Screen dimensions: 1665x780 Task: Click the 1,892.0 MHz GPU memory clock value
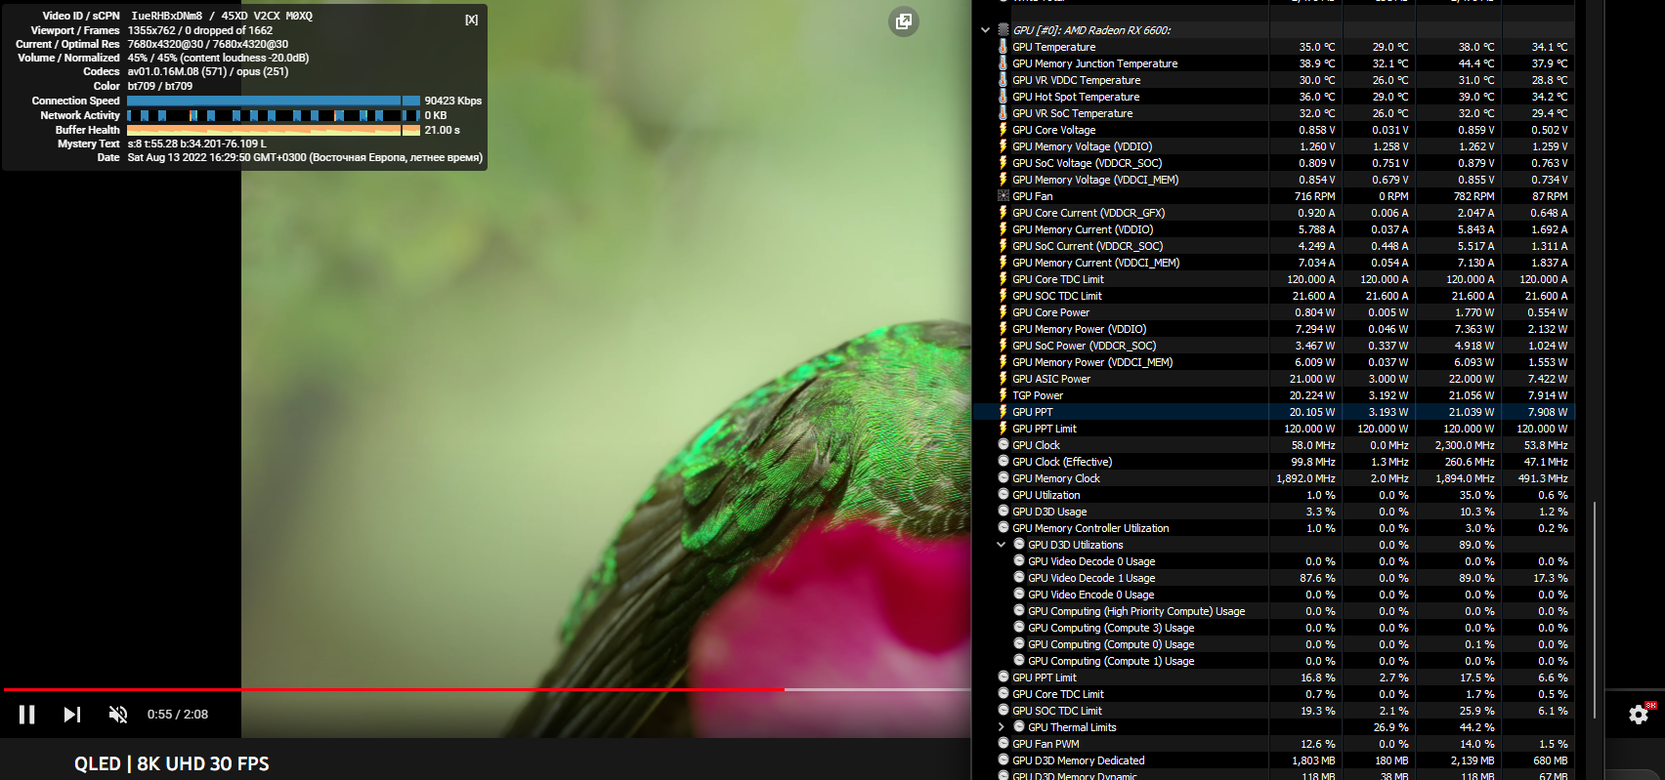tap(1305, 478)
